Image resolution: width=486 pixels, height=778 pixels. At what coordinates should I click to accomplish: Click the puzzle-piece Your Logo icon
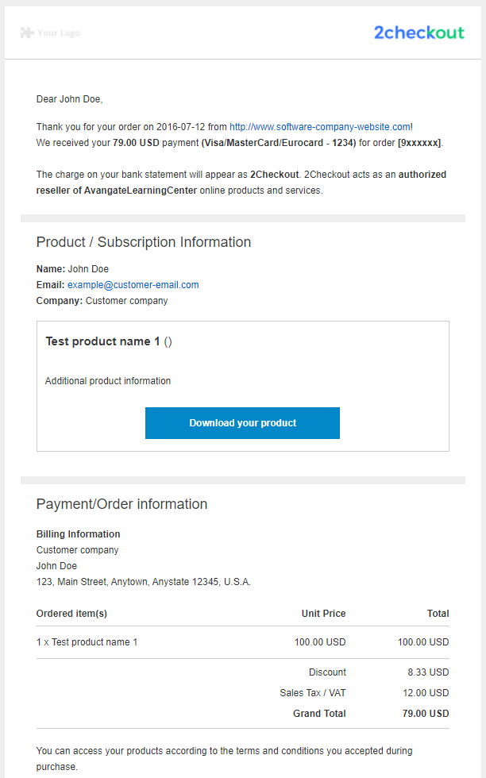click(x=28, y=33)
